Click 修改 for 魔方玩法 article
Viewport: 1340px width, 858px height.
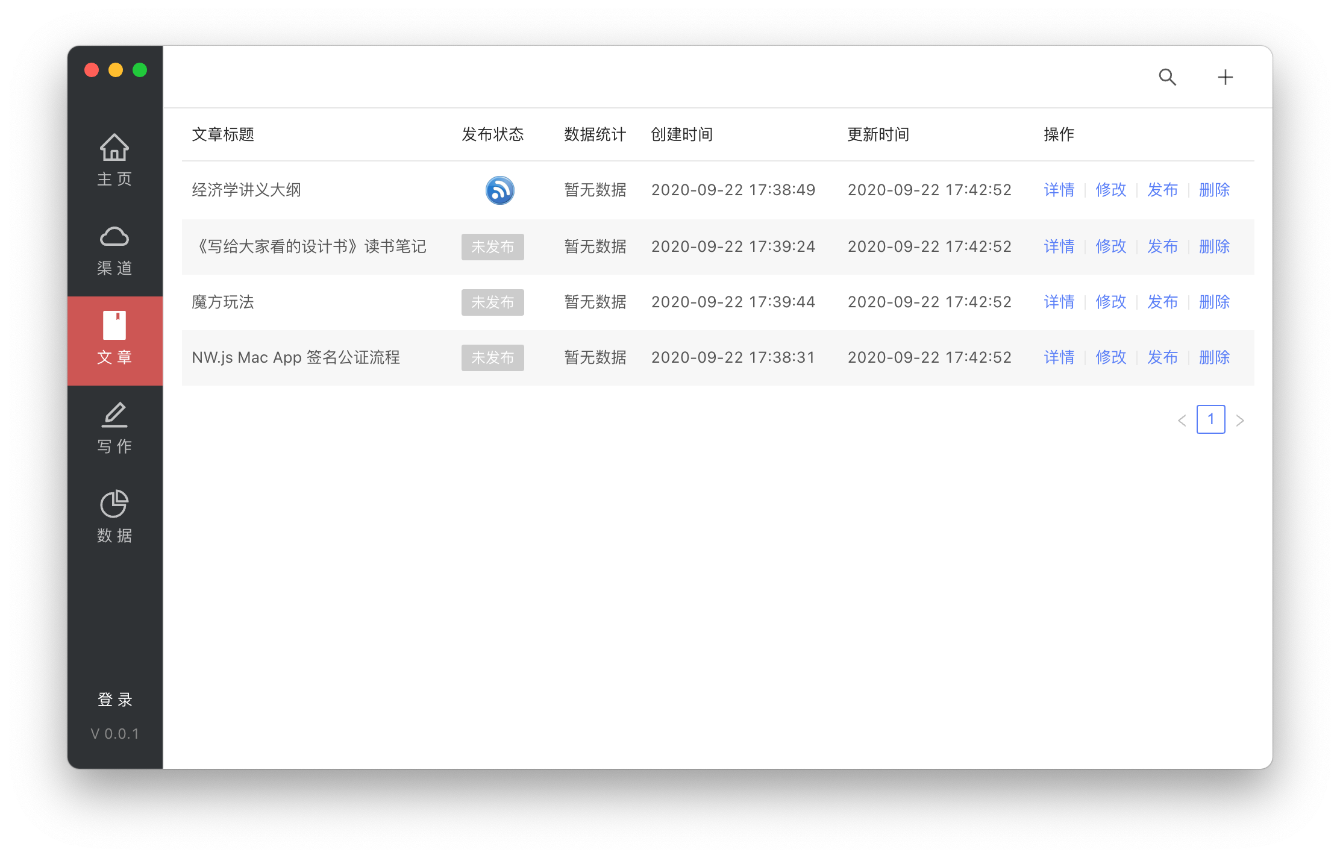tap(1110, 302)
